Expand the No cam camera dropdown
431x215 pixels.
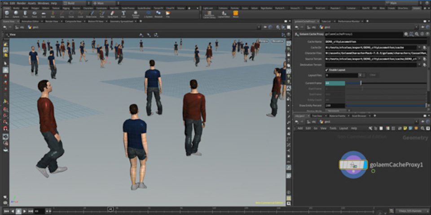(x=277, y=41)
